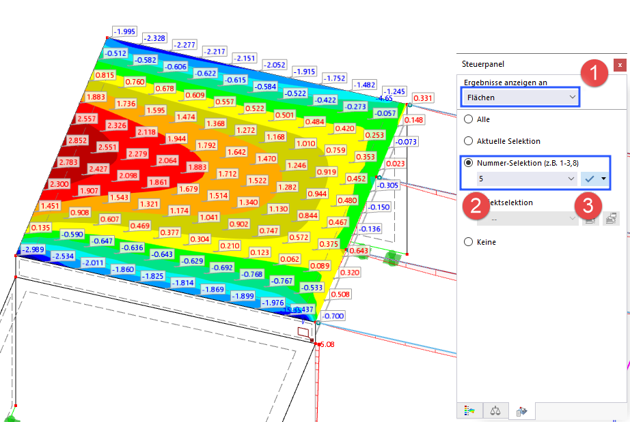Click the rightmost object selection list icon
The height and width of the screenshot is (422, 630).
[x=611, y=219]
